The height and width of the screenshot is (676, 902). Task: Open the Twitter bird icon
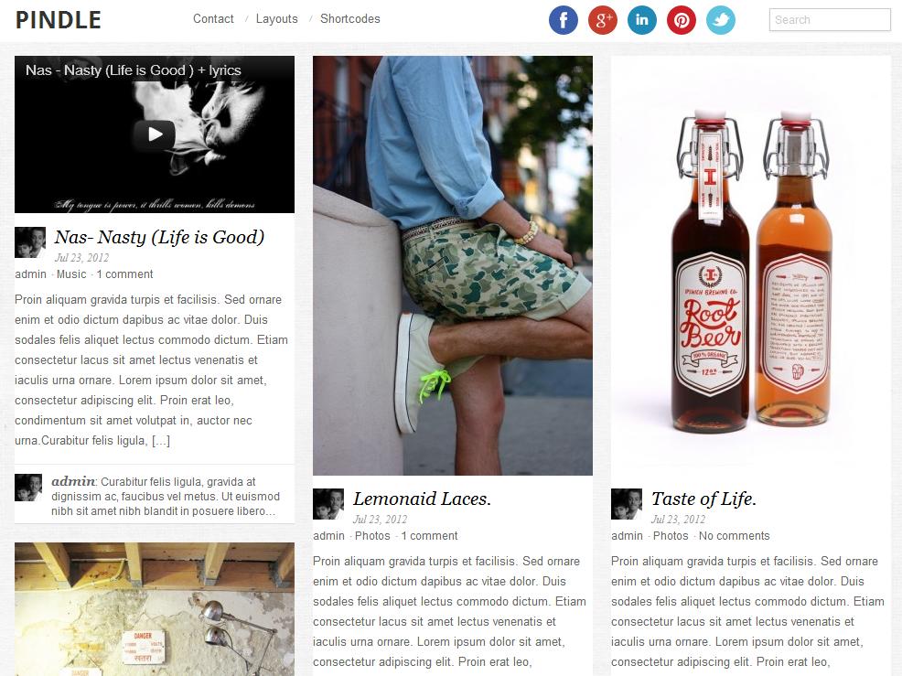[x=721, y=20]
